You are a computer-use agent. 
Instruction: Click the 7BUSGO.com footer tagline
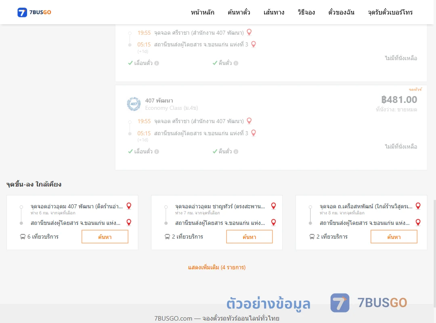click(217, 318)
